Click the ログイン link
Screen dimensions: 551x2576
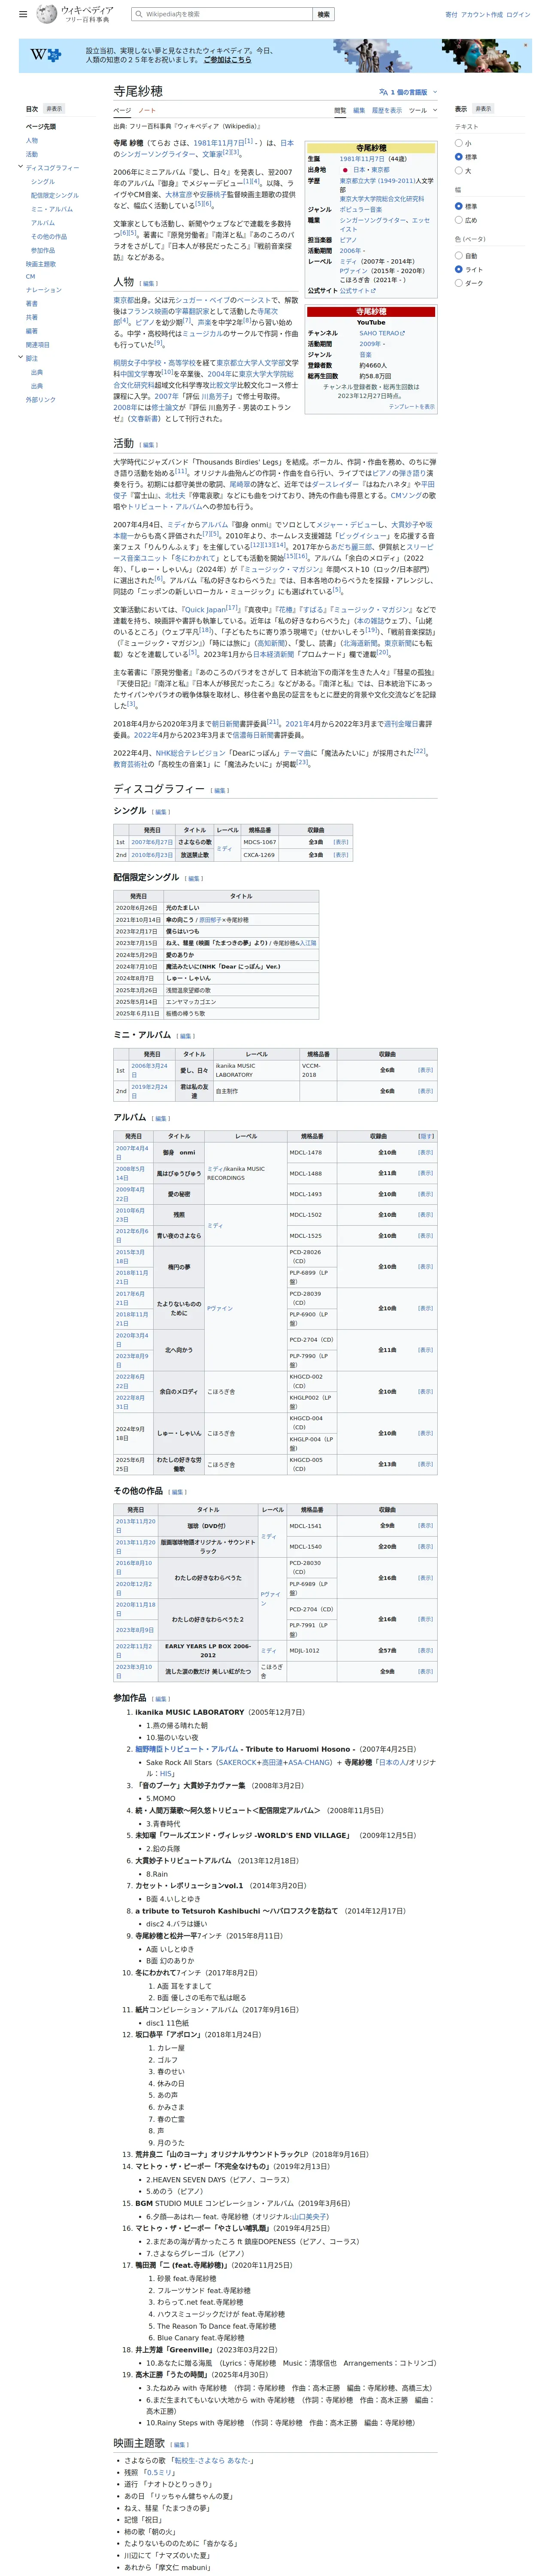pos(518,15)
